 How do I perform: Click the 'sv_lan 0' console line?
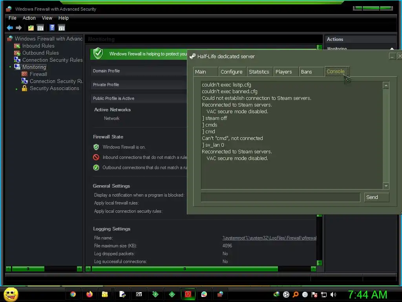213,145
